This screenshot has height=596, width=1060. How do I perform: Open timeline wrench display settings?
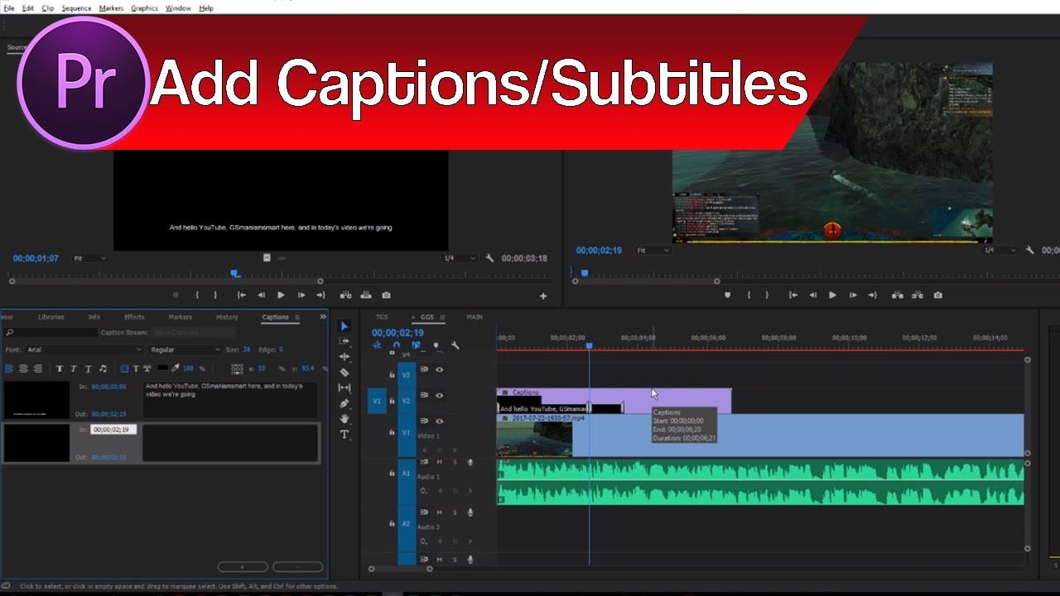click(x=455, y=345)
